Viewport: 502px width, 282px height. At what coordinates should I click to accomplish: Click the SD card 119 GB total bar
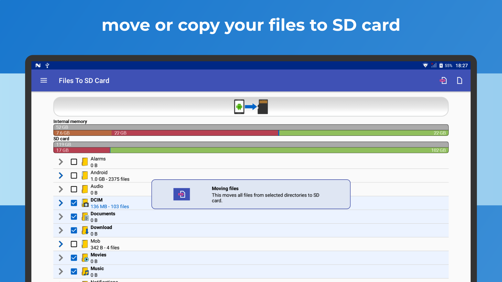251,144
